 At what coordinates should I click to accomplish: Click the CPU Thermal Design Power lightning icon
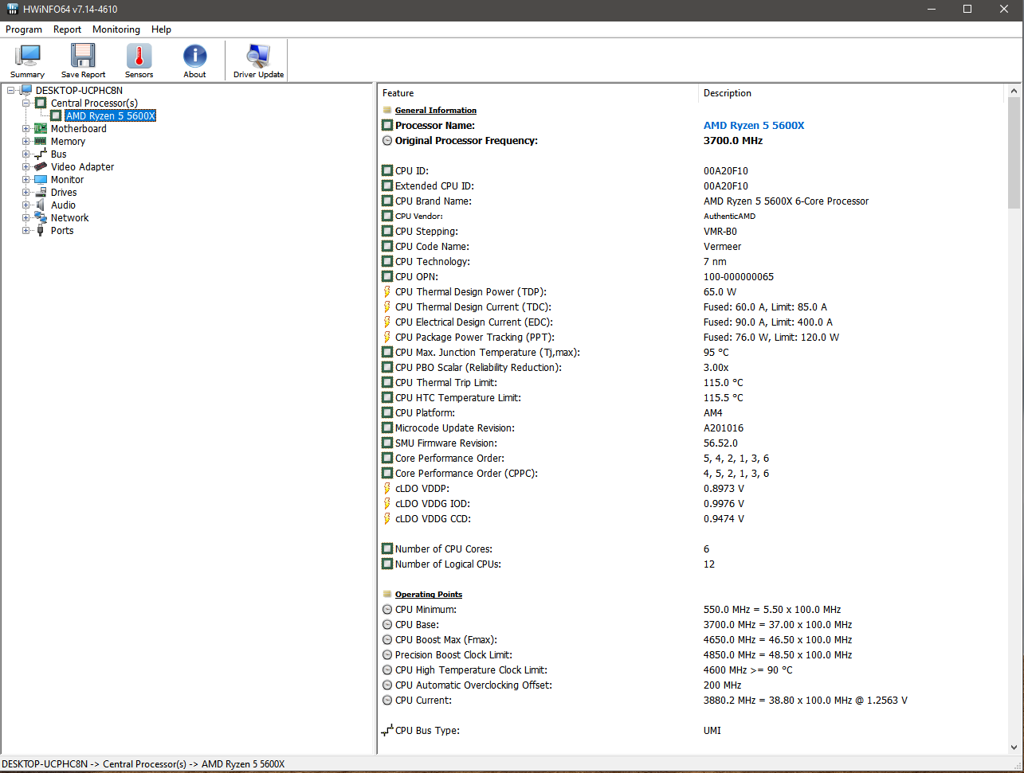click(x=387, y=292)
